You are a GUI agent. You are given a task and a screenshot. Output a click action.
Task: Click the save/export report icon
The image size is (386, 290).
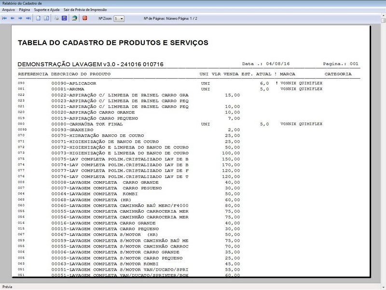(75, 18)
